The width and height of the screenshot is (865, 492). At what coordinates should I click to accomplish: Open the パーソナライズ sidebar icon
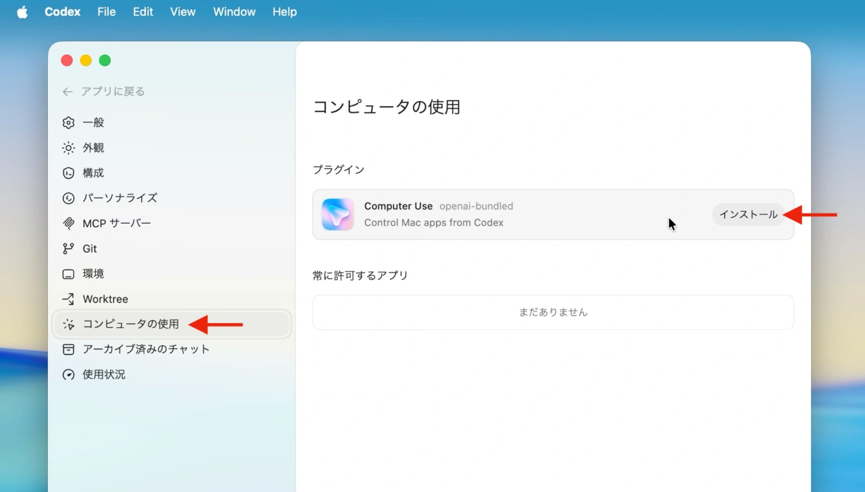[x=68, y=198]
